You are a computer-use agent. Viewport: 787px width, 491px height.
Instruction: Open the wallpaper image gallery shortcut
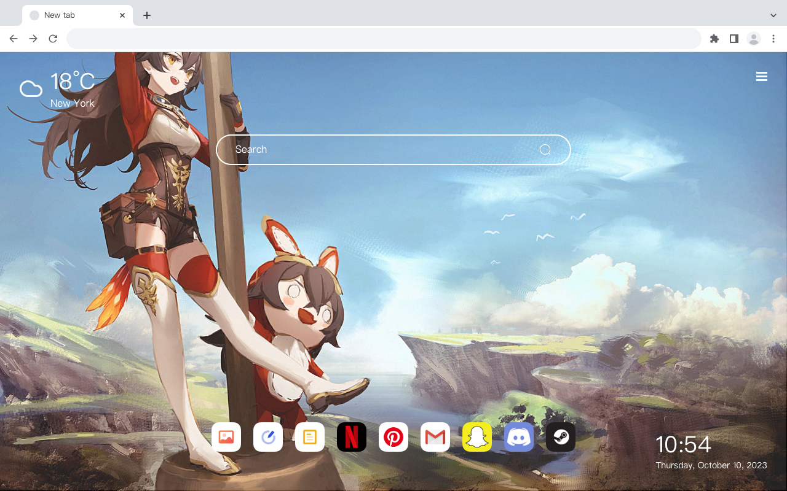[x=226, y=437]
